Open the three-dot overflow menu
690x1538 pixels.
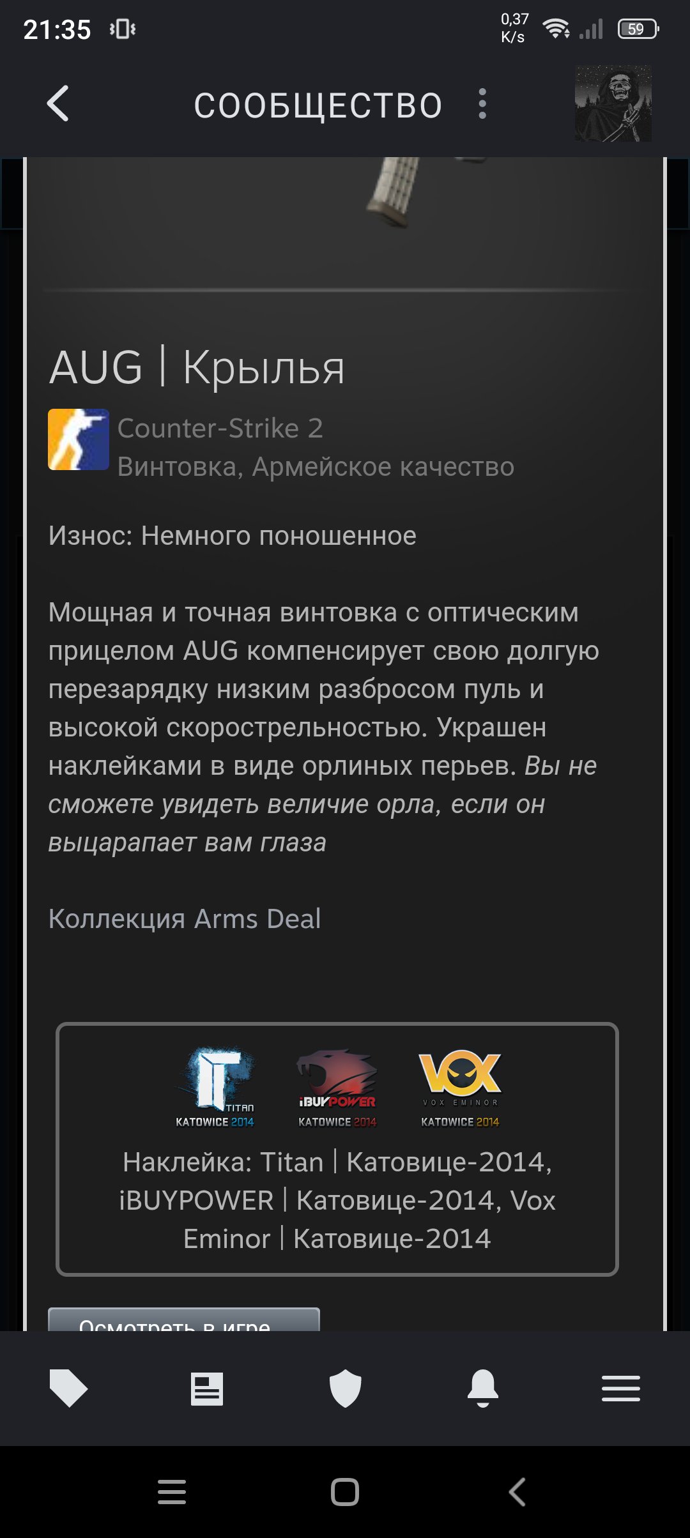click(482, 103)
